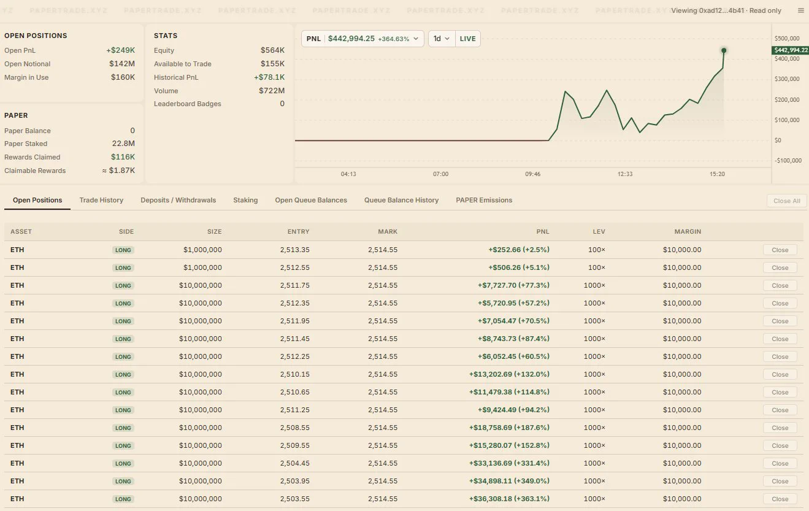Go to the Staking tab
Image resolution: width=809 pixels, height=511 pixels.
coord(245,200)
